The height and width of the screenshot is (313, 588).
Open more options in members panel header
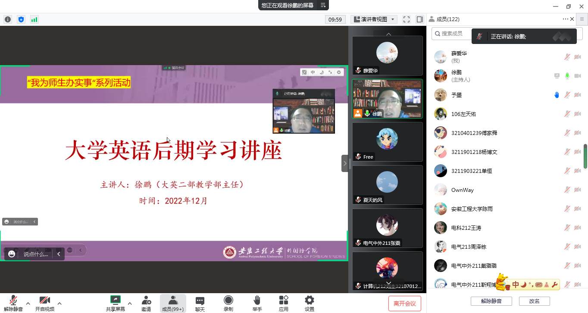(565, 19)
